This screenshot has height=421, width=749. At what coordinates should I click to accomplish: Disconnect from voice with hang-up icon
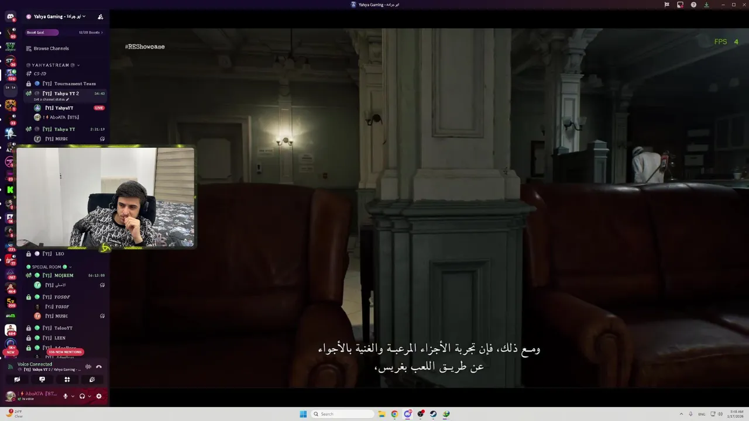click(99, 367)
